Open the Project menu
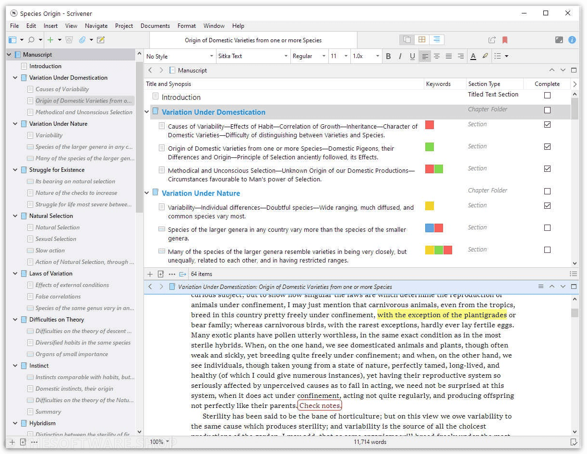Screen dimensions: 587x454 (124, 26)
